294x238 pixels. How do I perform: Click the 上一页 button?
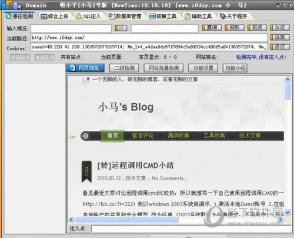click(21, 57)
